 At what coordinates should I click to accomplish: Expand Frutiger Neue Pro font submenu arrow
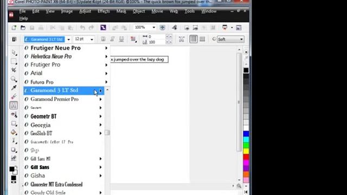point(106,48)
